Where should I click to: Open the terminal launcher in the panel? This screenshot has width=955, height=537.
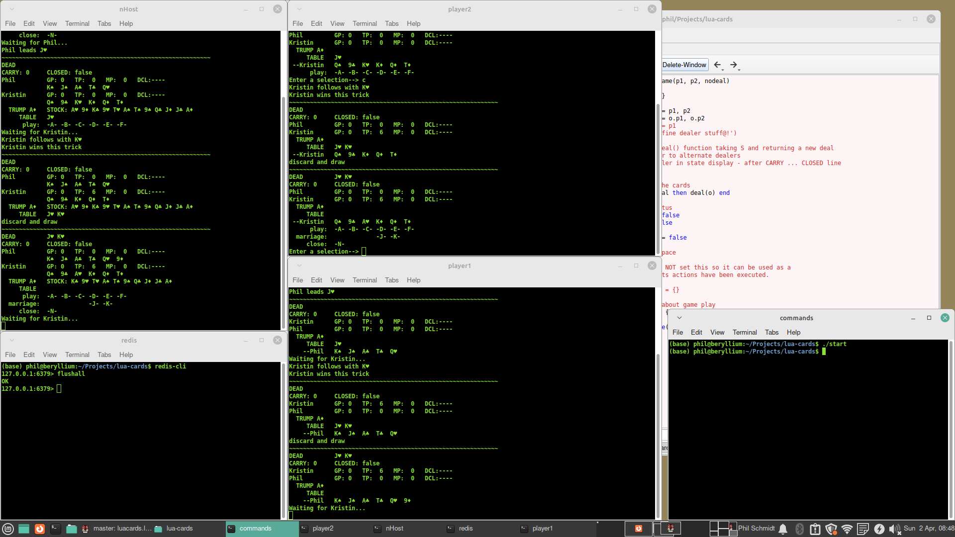click(x=56, y=529)
